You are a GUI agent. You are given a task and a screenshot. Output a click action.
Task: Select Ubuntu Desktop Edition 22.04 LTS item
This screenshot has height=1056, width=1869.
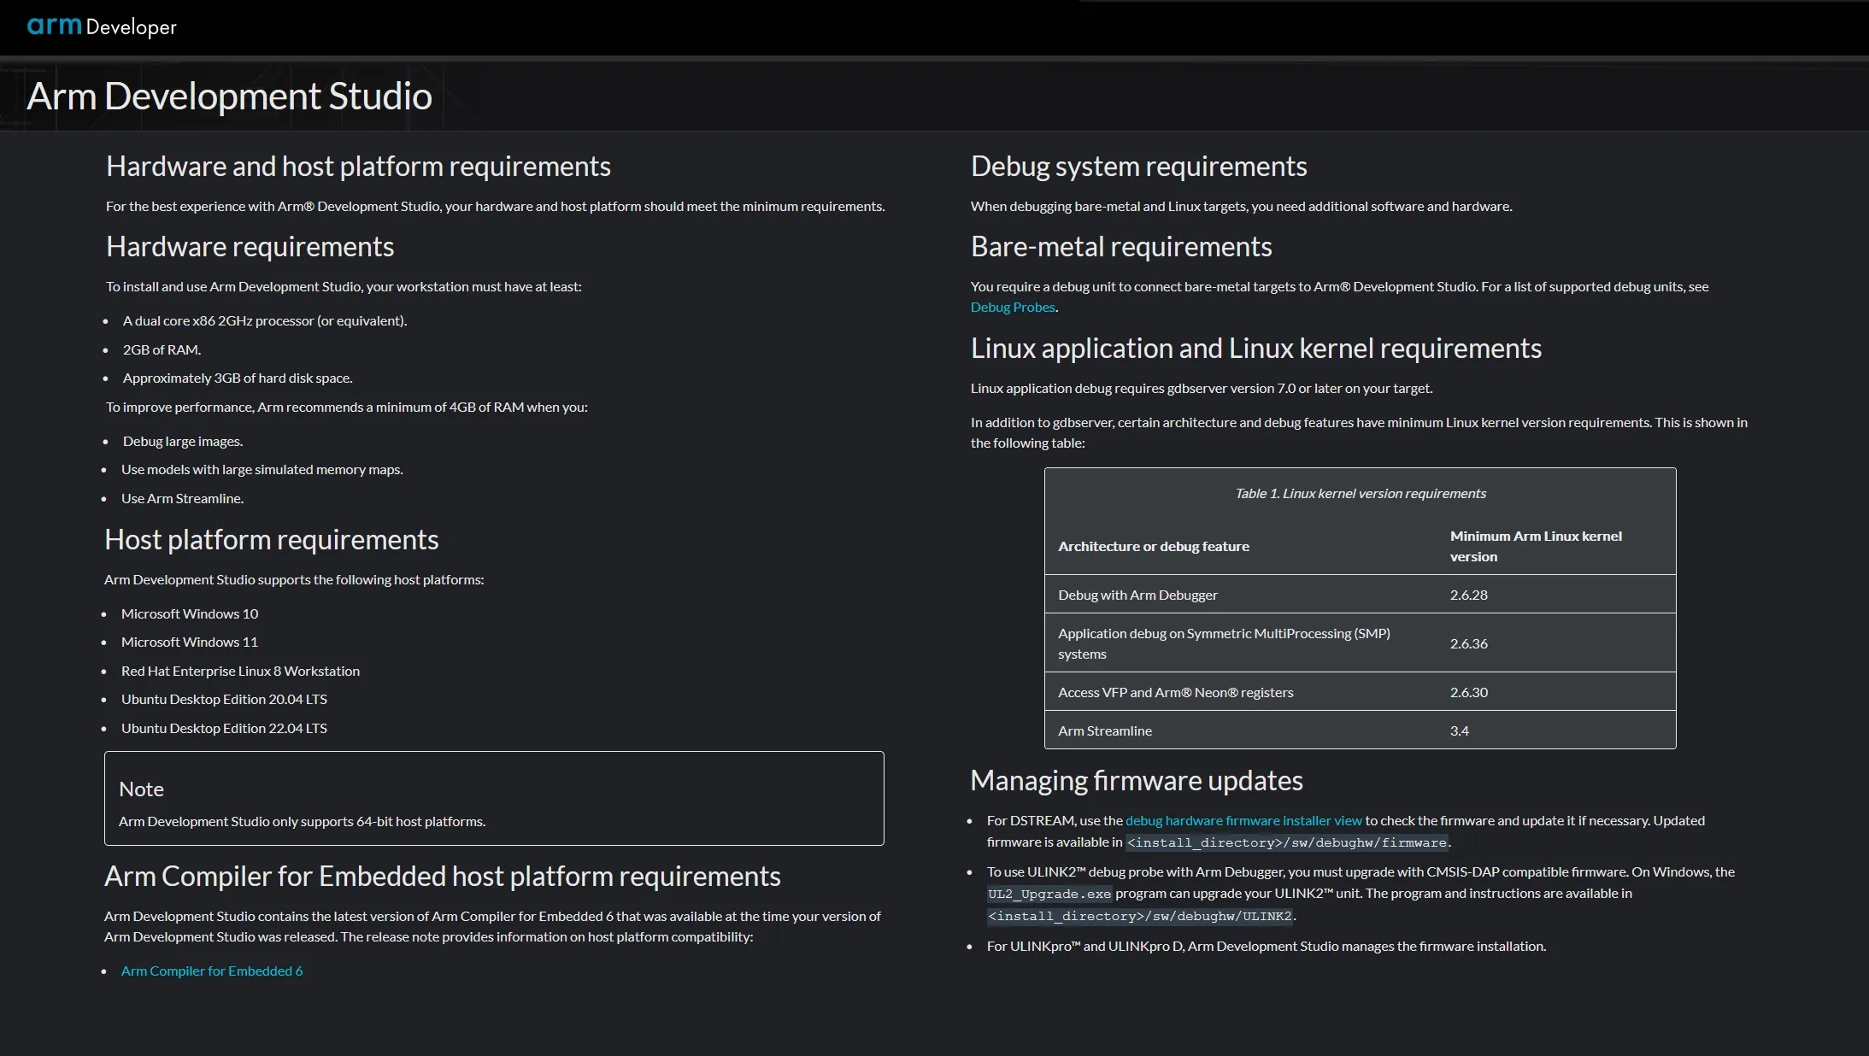(224, 729)
